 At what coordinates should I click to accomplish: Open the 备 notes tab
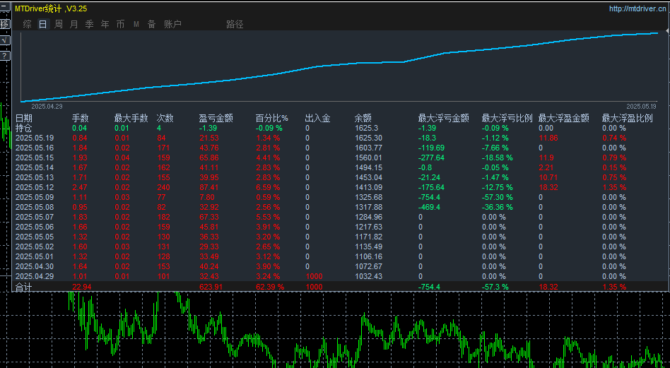coord(152,24)
